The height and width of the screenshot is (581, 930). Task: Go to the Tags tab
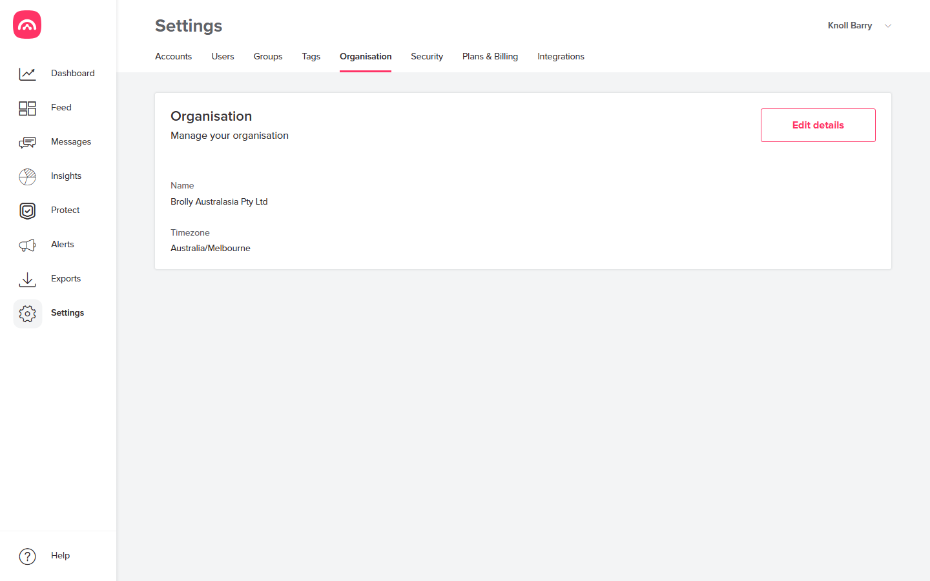pyautogui.click(x=311, y=56)
